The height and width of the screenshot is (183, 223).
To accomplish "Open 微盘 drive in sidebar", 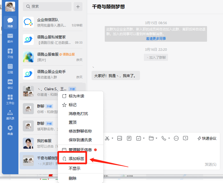I will [10, 130].
